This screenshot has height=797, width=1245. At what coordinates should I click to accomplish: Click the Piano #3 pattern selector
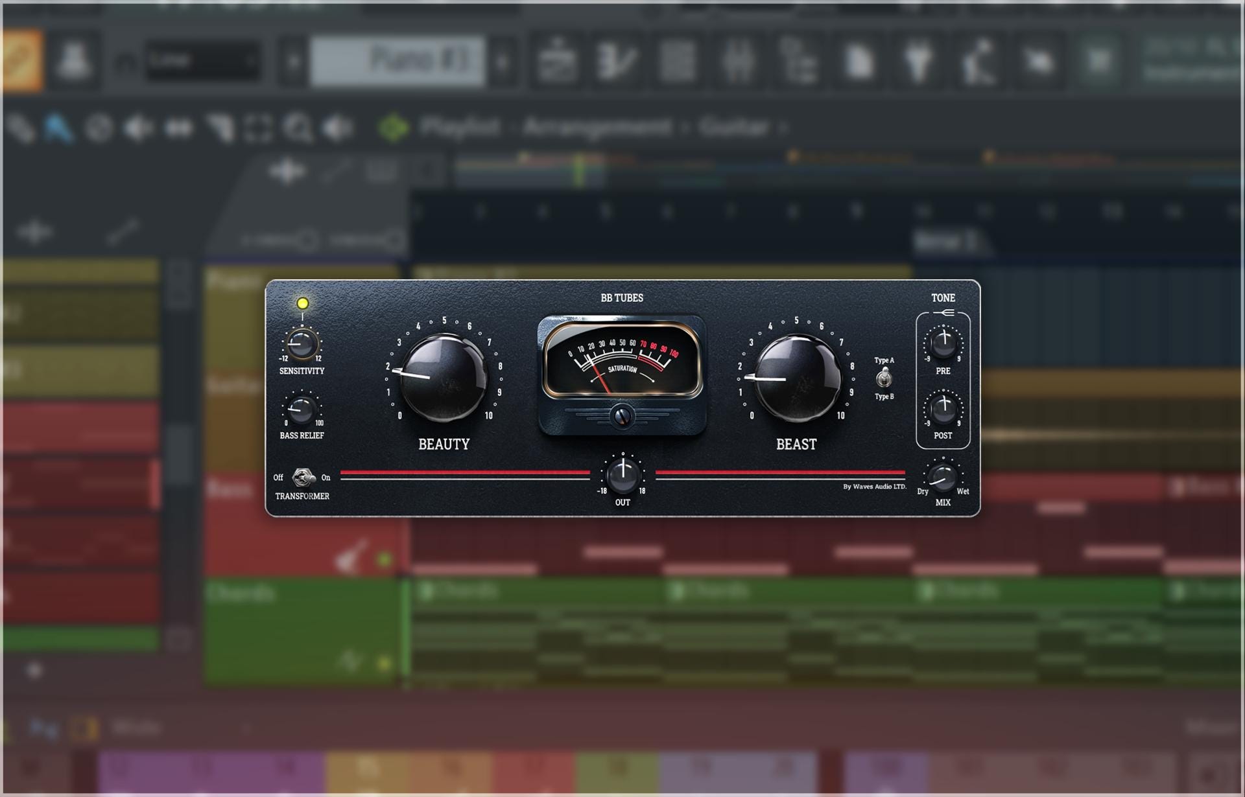coord(397,61)
